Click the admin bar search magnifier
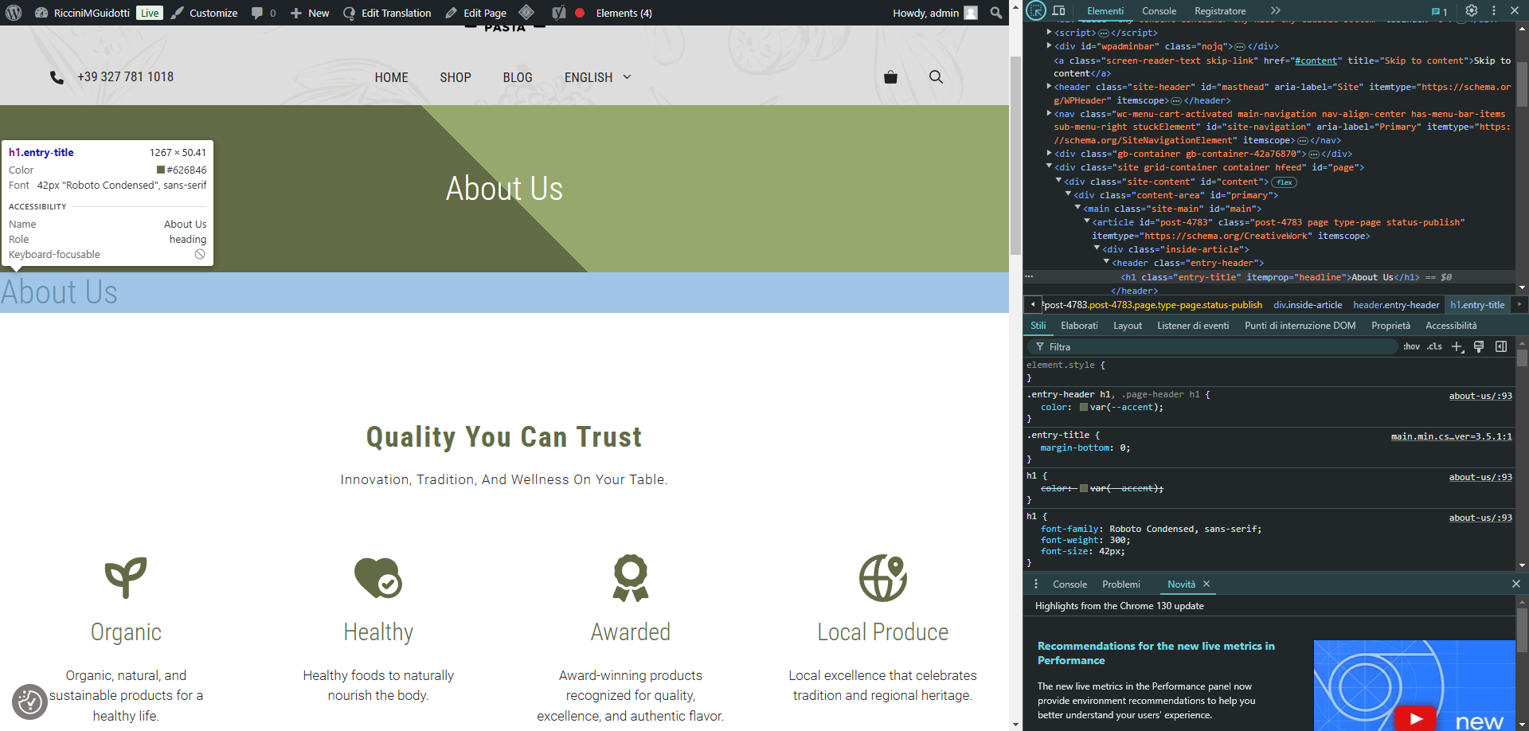 [996, 13]
